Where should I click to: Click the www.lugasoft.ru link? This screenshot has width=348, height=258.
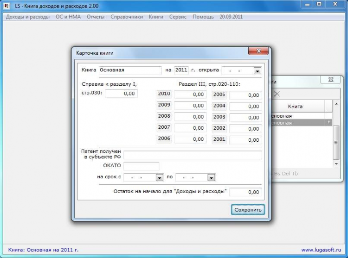pyautogui.click(x=321, y=250)
